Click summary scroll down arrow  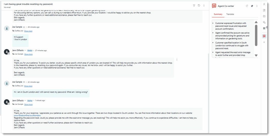pos(256,56)
